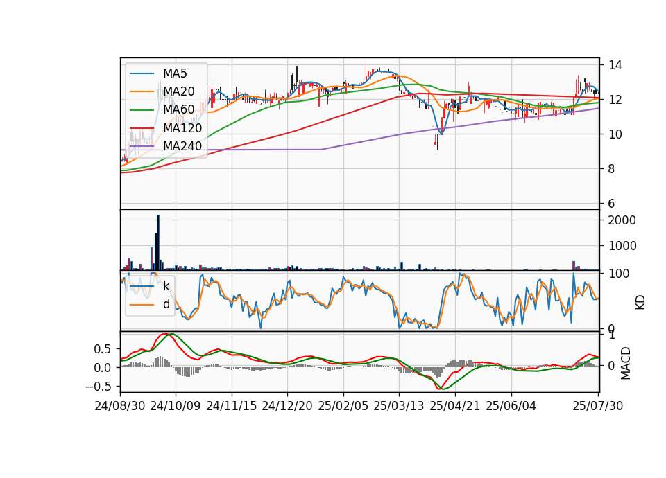Click the price axis value 8

click(611, 169)
